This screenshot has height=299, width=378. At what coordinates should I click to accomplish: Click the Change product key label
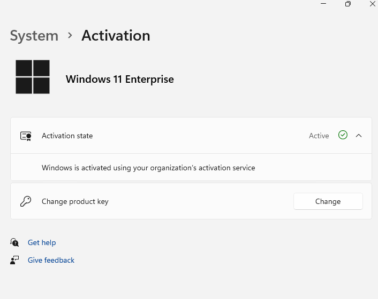point(75,201)
